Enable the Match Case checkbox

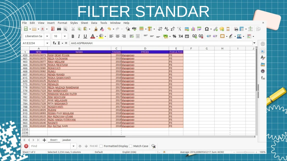[x=131, y=146]
